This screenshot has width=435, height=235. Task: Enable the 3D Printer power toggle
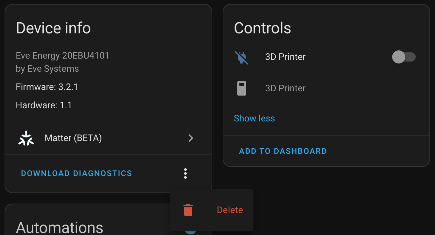(404, 57)
